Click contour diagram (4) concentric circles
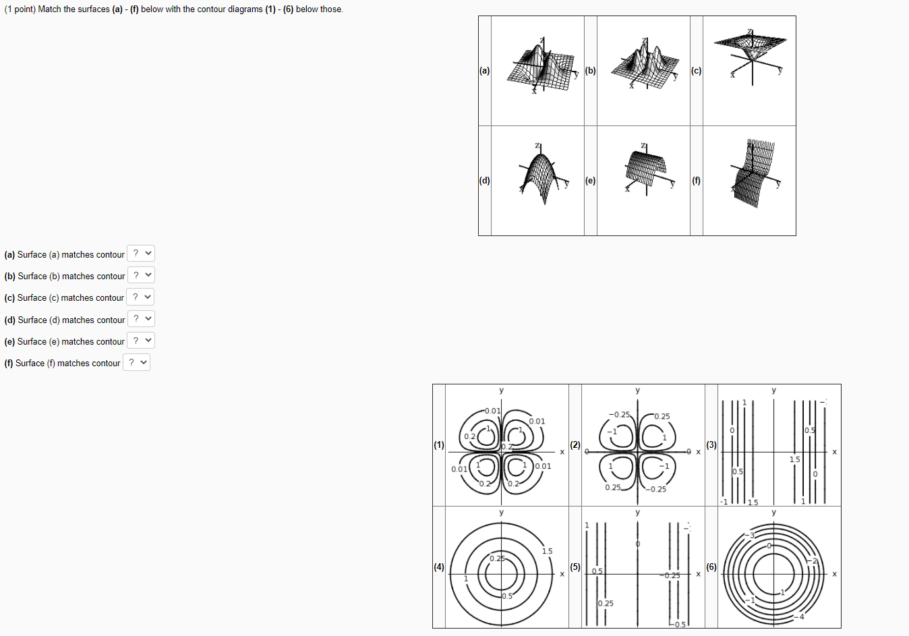This screenshot has height=636, width=909. [507, 567]
